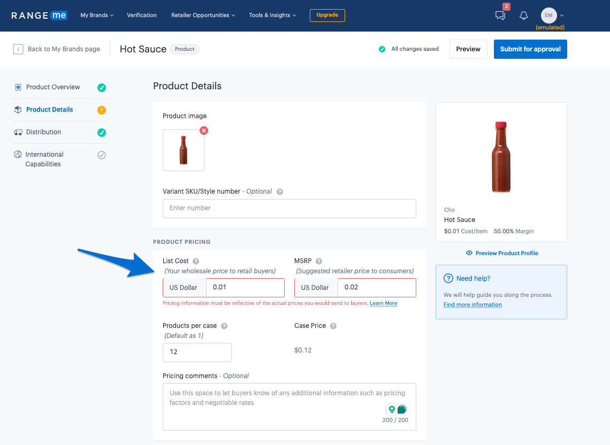Open International Capabilities section
Screen dimensions: 610x445
(x=44, y=159)
